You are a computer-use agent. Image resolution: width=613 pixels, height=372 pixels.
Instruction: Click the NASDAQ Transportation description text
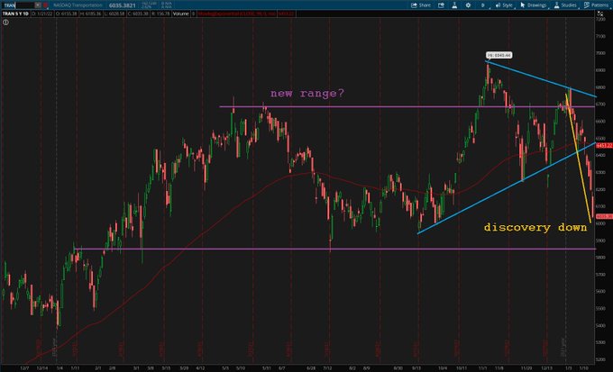(78, 5)
